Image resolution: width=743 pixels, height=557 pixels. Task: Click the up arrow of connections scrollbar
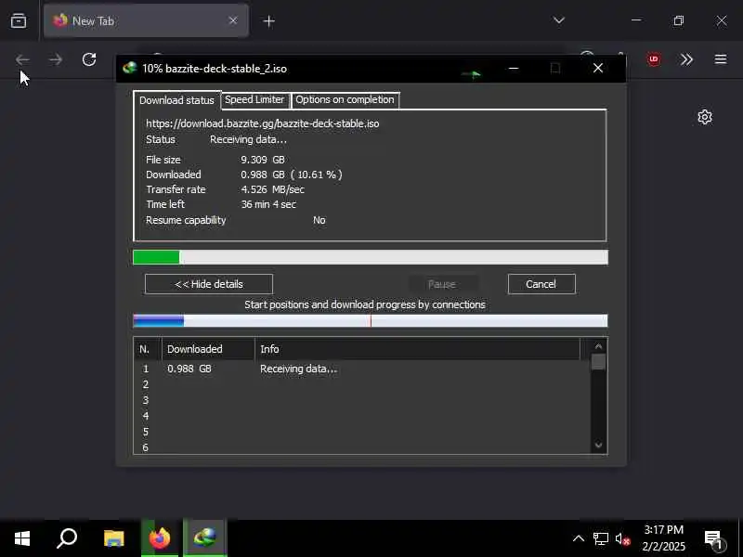[x=598, y=346]
